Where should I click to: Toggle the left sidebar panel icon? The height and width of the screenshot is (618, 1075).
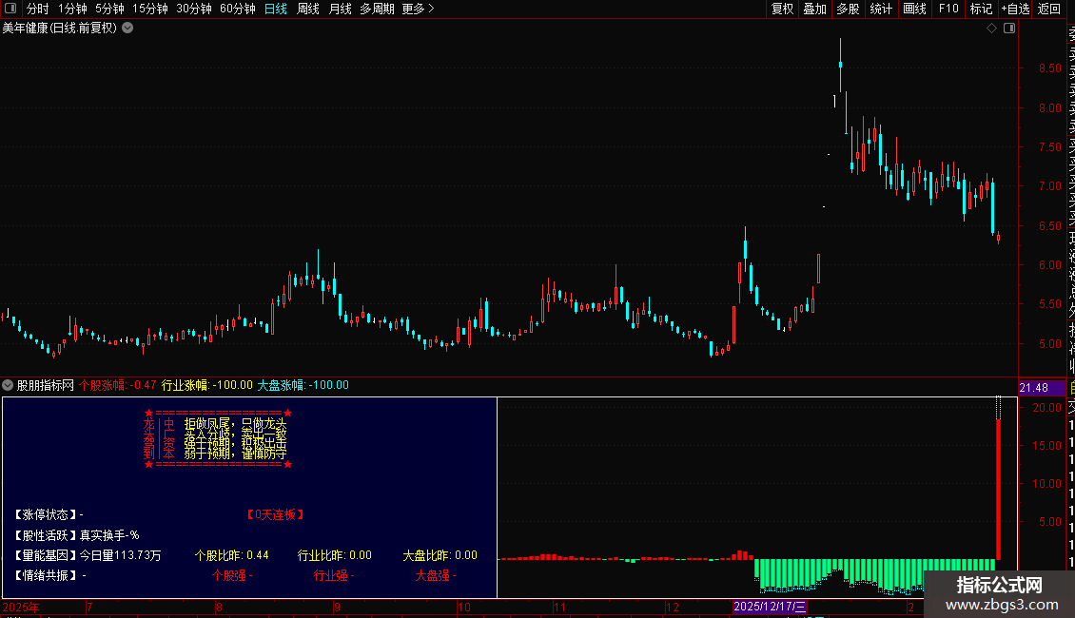coord(11,9)
